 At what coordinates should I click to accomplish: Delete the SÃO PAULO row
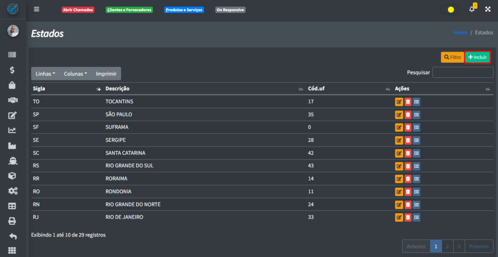coord(408,115)
